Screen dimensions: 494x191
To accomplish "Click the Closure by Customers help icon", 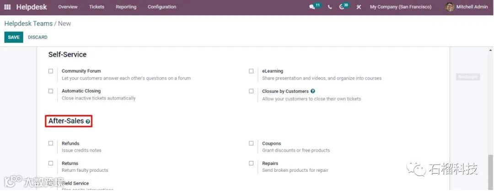I will pyautogui.click(x=313, y=91).
